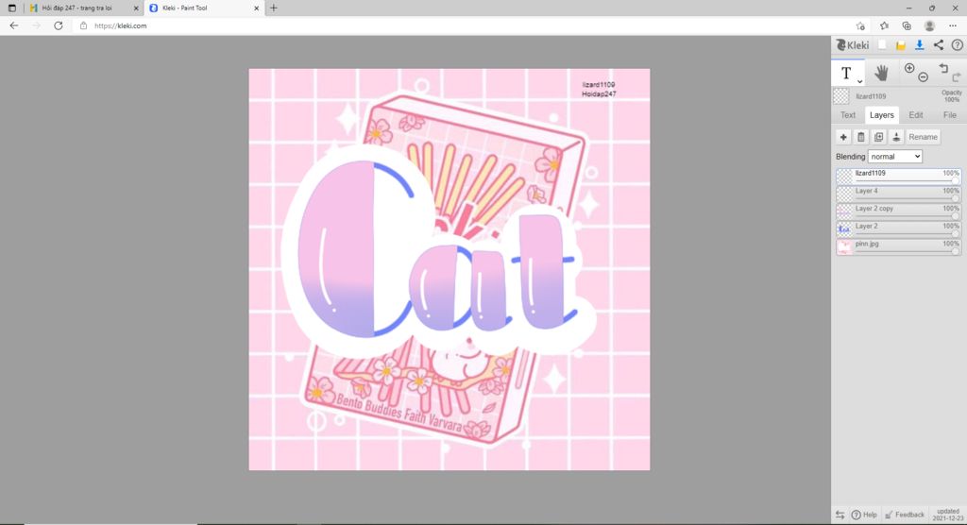This screenshot has height=525, width=967.
Task: Expand the tool selector arrow beside the T
Action: 859,81
